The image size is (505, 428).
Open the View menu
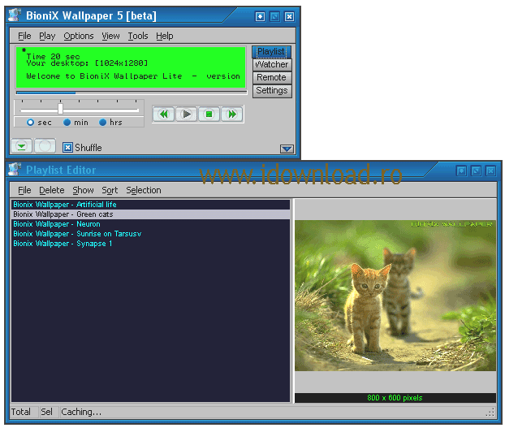[x=110, y=36]
